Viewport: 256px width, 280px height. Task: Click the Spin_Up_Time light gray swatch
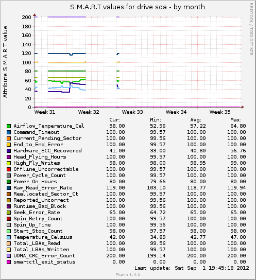click(9, 225)
